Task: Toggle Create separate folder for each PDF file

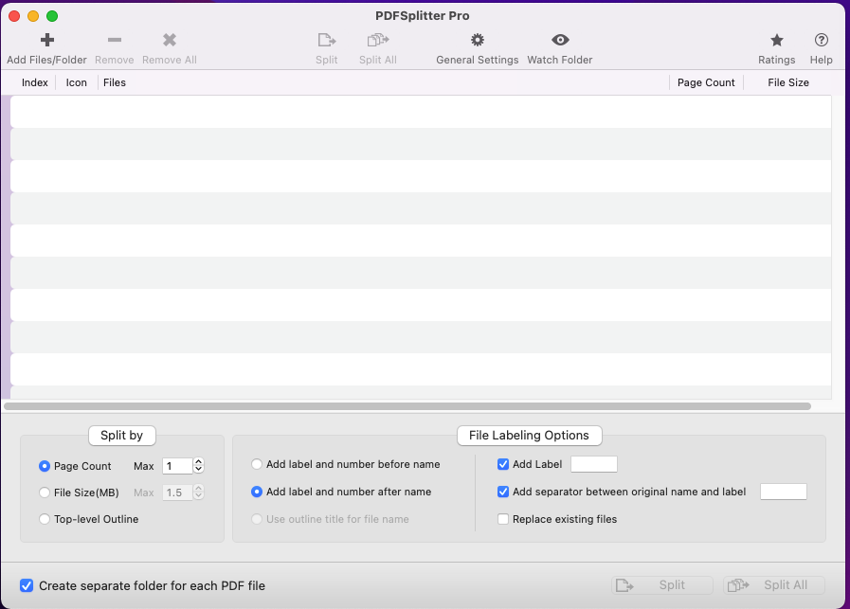Action: point(27,585)
